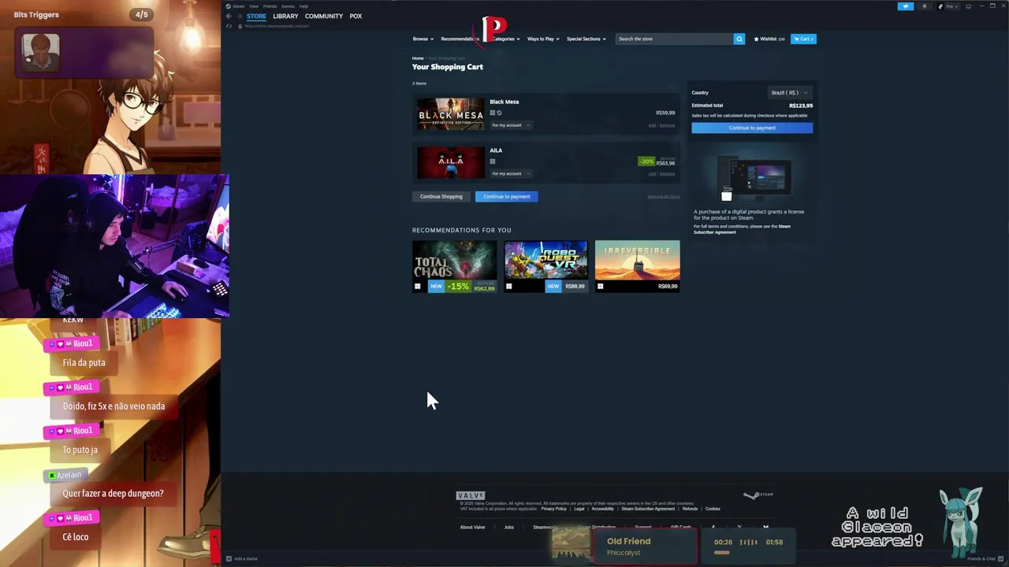Switch to the STORE tab

256,16
